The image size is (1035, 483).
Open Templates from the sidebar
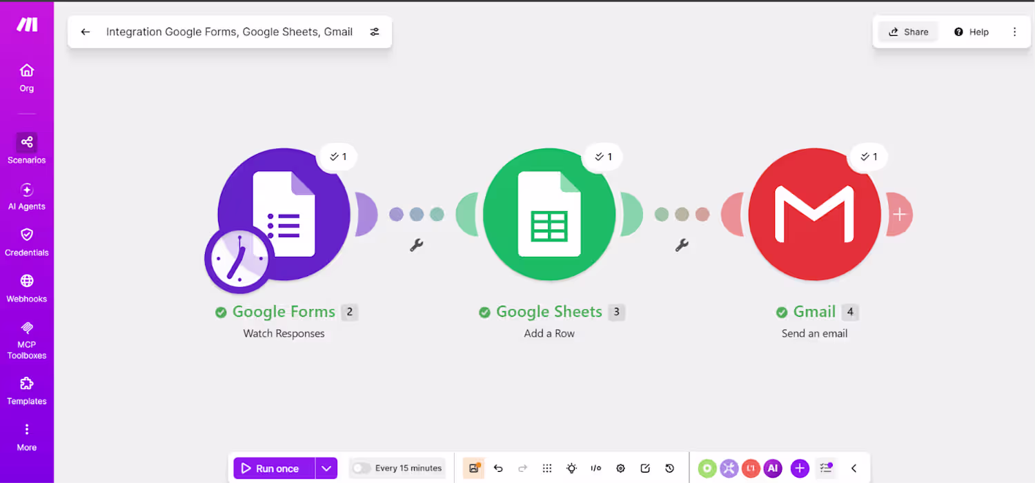point(26,391)
